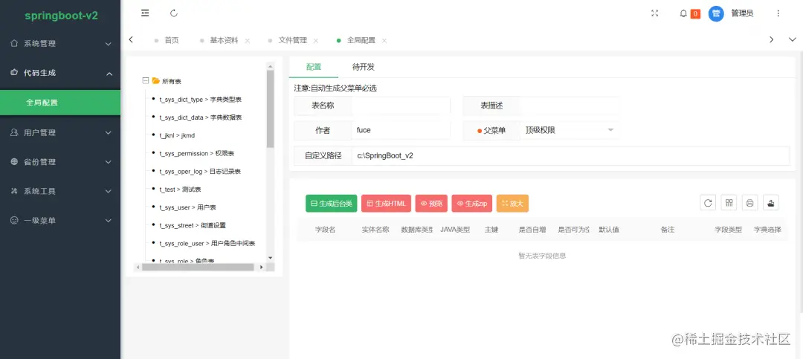Click the 生成后台类 button

[x=332, y=204]
